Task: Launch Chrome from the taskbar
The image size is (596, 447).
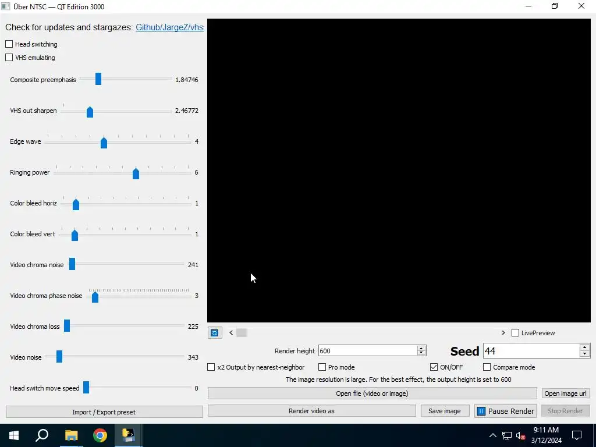Action: (x=100, y=435)
